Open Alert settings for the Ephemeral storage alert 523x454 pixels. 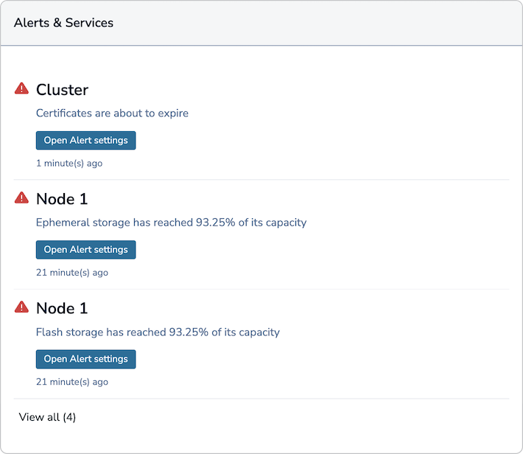(x=85, y=249)
